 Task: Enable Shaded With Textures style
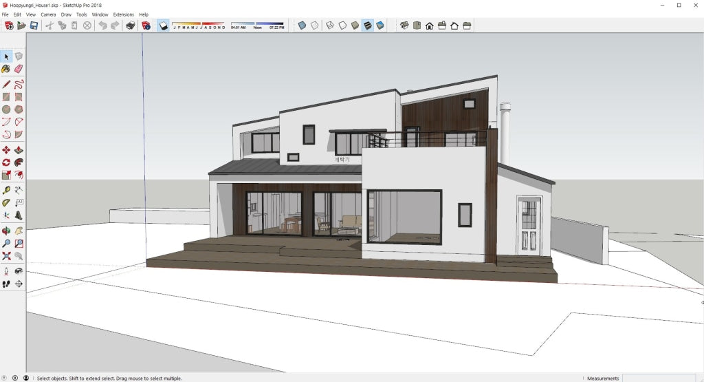368,25
